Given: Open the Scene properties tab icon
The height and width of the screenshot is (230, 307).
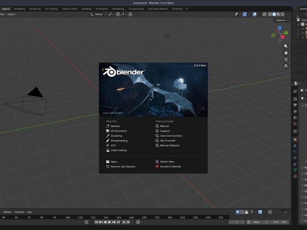Looking at the screenshot, I should click(295, 118).
